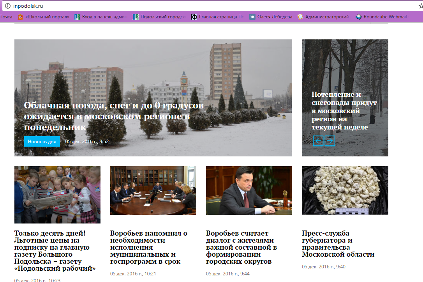Open the cloudy weather headline article
Image resolution: width=423 pixels, height=282 pixels.
click(x=113, y=116)
